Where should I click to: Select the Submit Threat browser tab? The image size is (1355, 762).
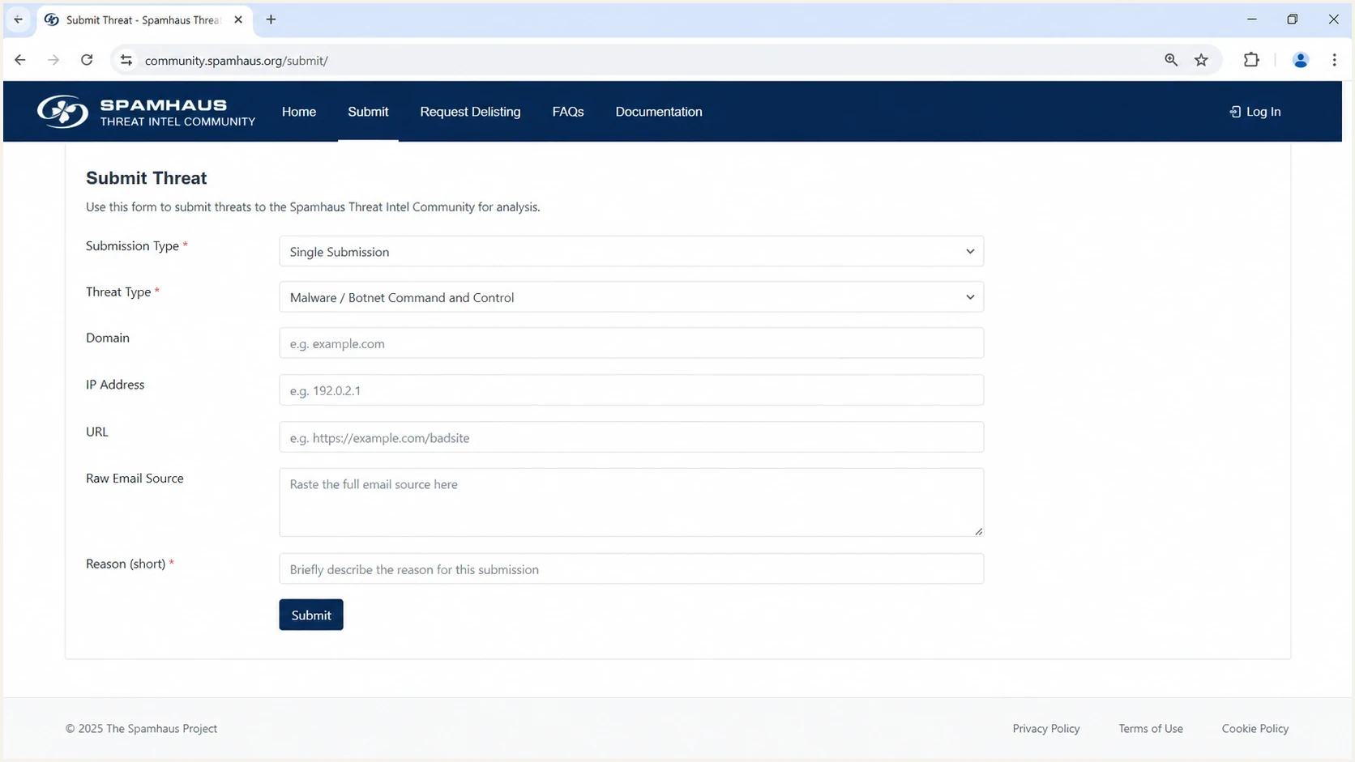tap(144, 19)
